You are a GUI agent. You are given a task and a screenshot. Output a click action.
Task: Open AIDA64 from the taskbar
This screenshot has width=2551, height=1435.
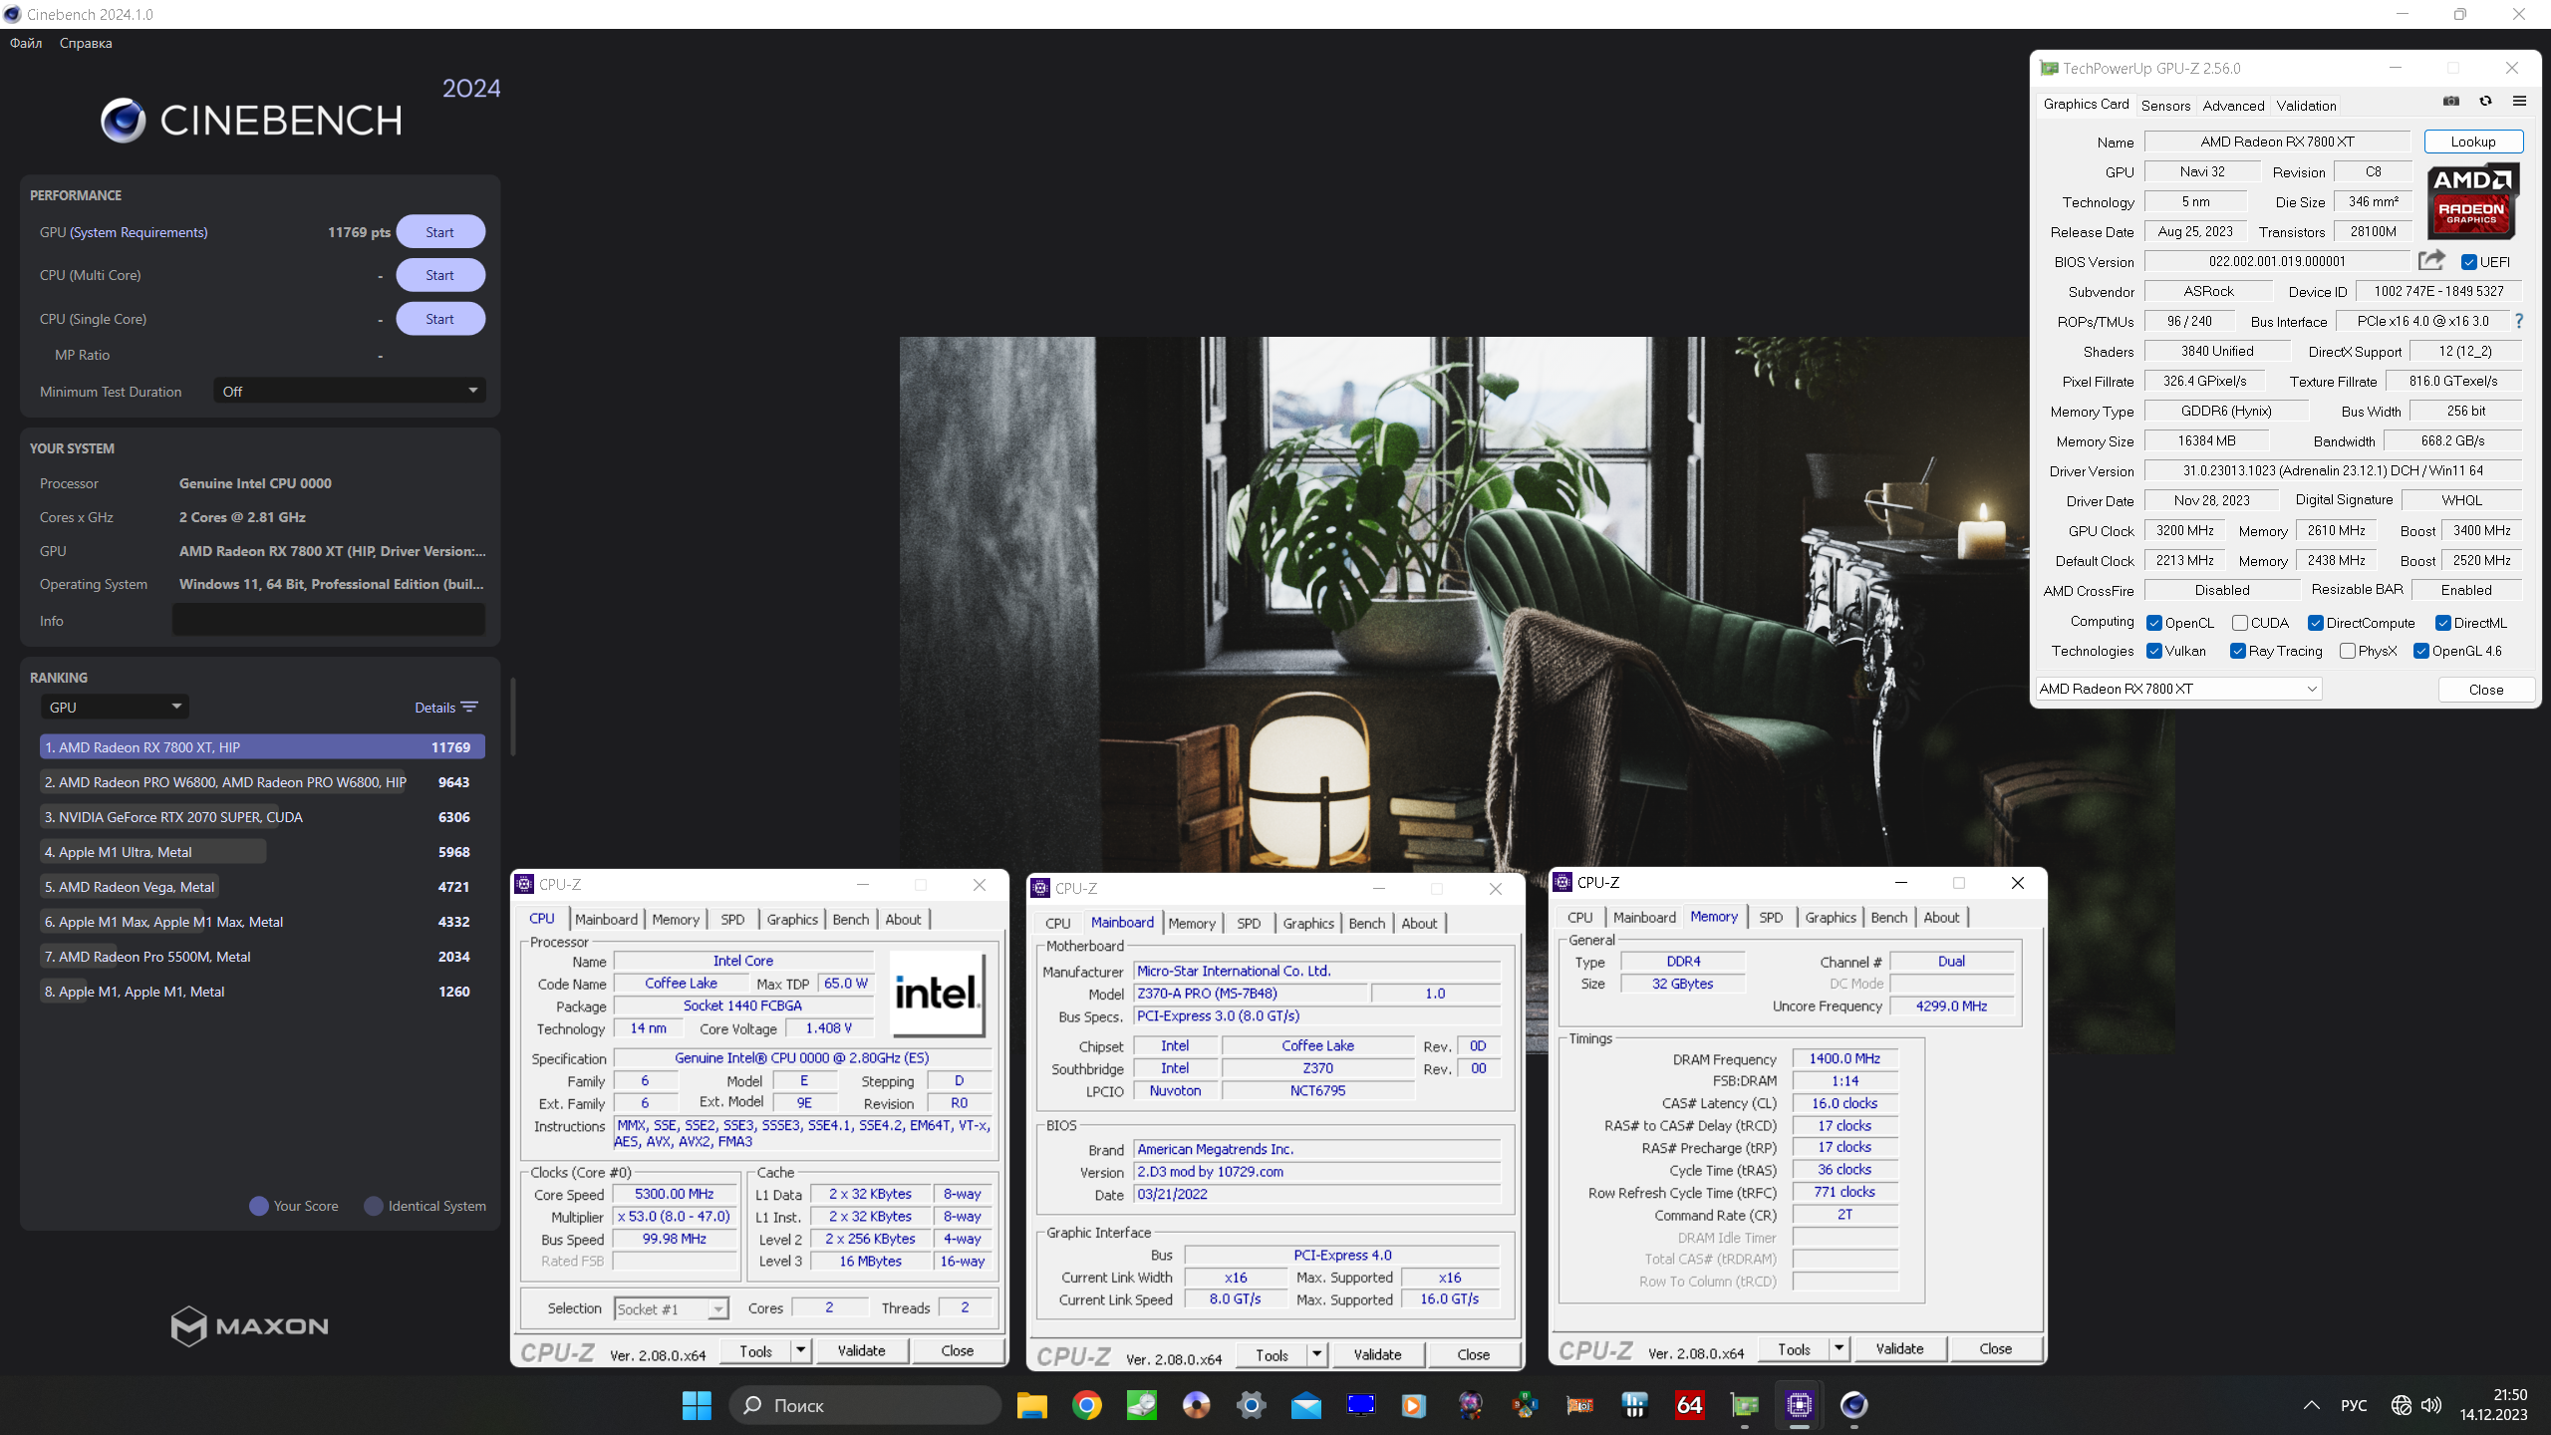pos(1689,1405)
